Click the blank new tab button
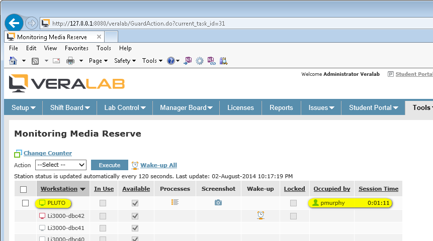The width and height of the screenshot is (433, 241). 111,37
